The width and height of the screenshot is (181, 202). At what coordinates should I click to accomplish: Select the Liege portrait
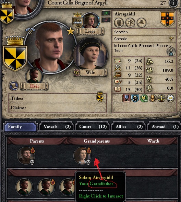click(x=91, y=20)
